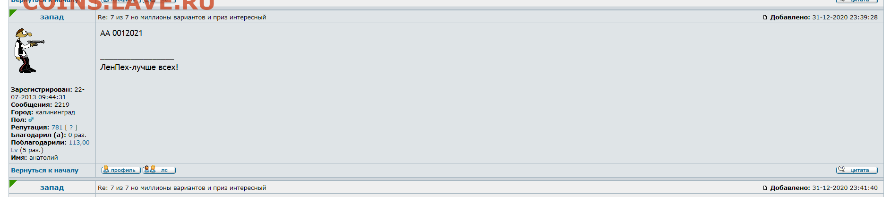Click speech bubble icon on цитата button
This screenshot has height=197, width=891.
point(841,169)
